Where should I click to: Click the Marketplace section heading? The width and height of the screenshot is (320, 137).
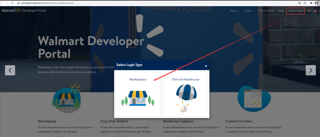(47, 121)
